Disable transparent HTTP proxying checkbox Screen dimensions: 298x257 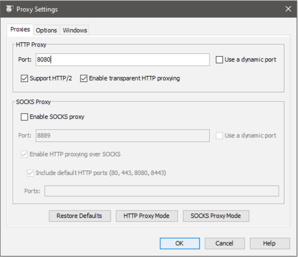click(84, 78)
